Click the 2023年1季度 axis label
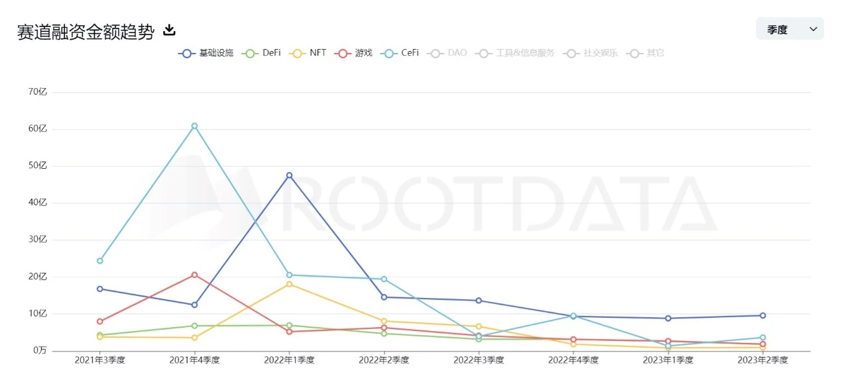This screenshot has height=382, width=841. (668, 360)
